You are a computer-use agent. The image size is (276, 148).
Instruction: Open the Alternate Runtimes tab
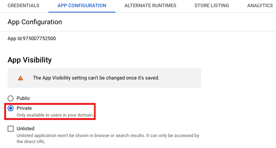pyautogui.click(x=150, y=6)
